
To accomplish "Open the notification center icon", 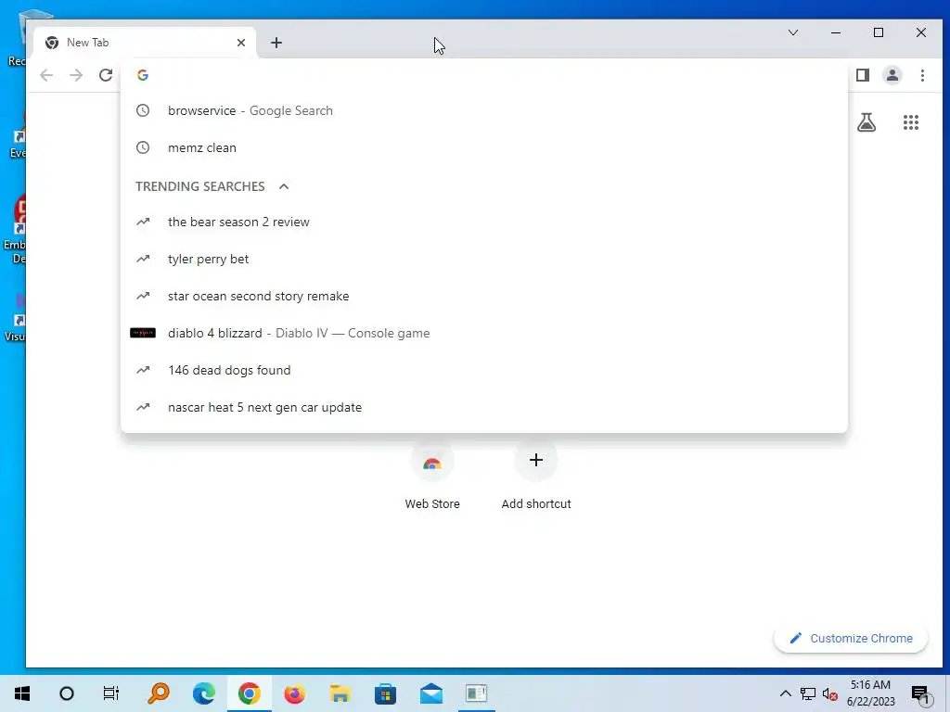I will [920, 694].
